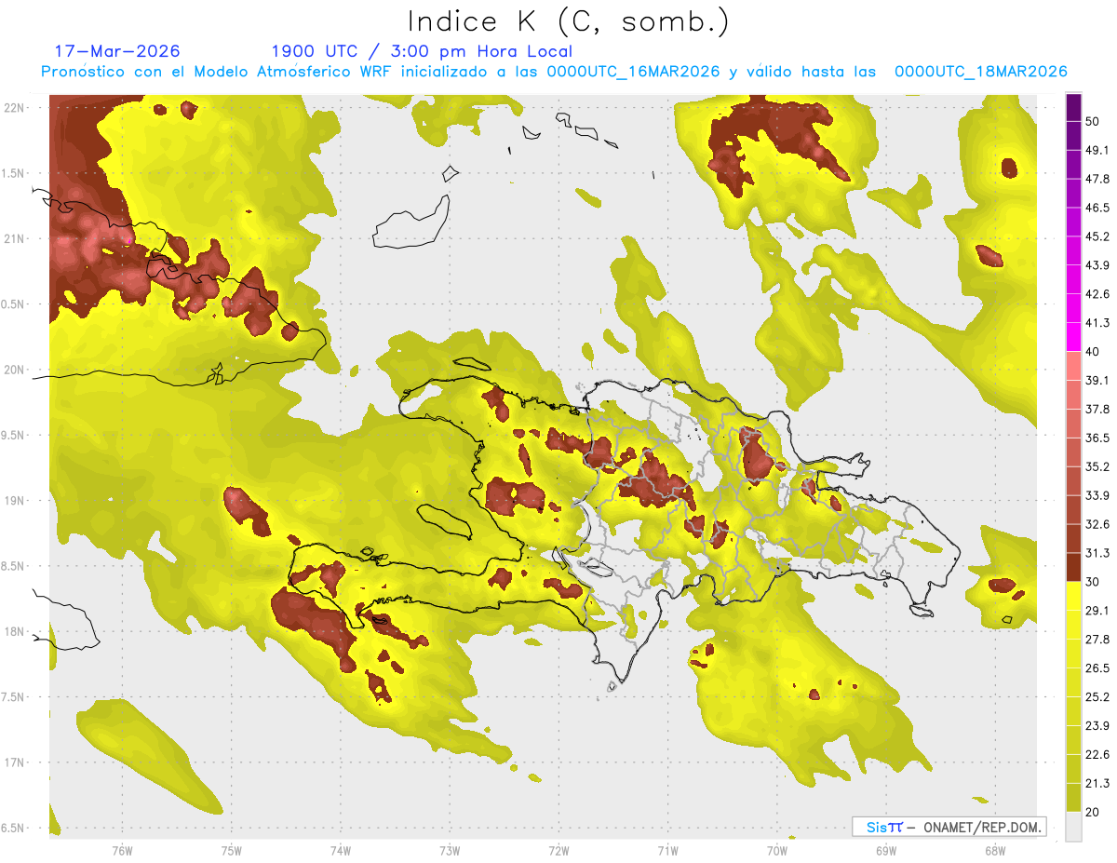Click the colorbar label "43.9"

(x=1097, y=265)
